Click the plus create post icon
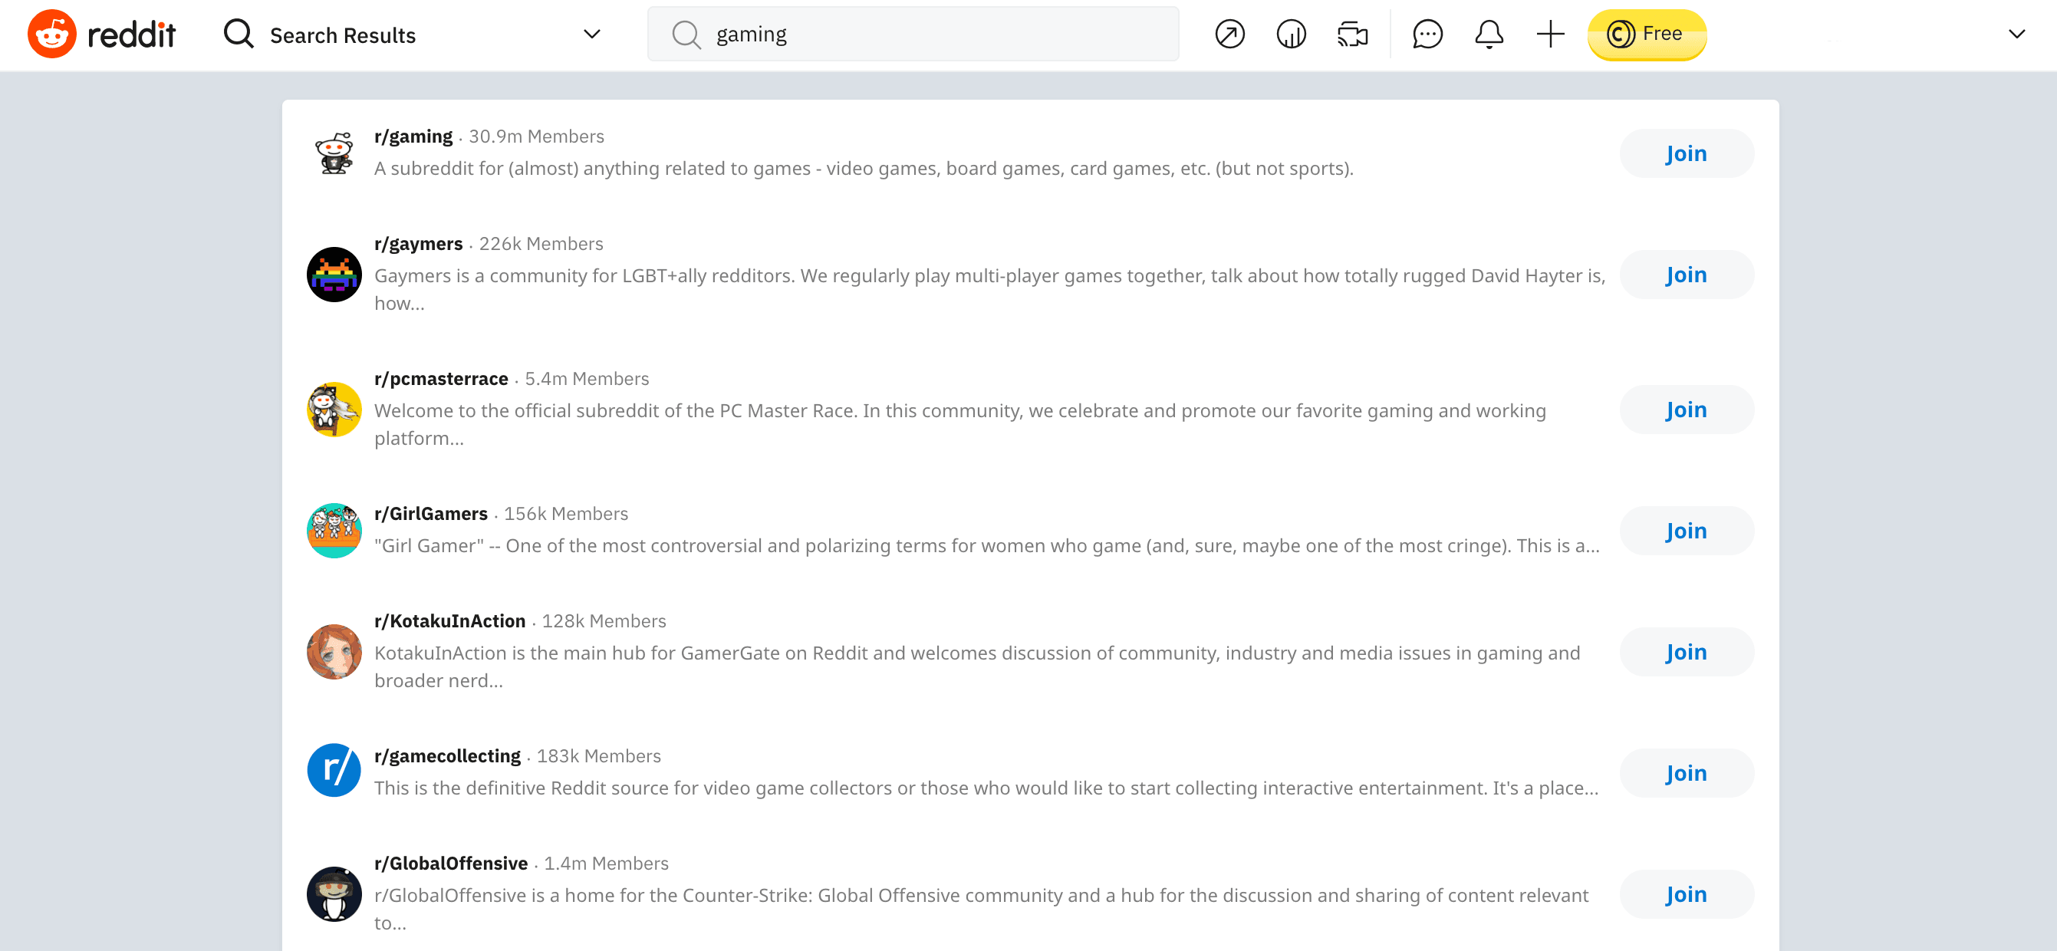 (x=1550, y=35)
